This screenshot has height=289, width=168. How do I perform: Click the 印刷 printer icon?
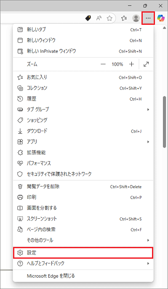20,197
